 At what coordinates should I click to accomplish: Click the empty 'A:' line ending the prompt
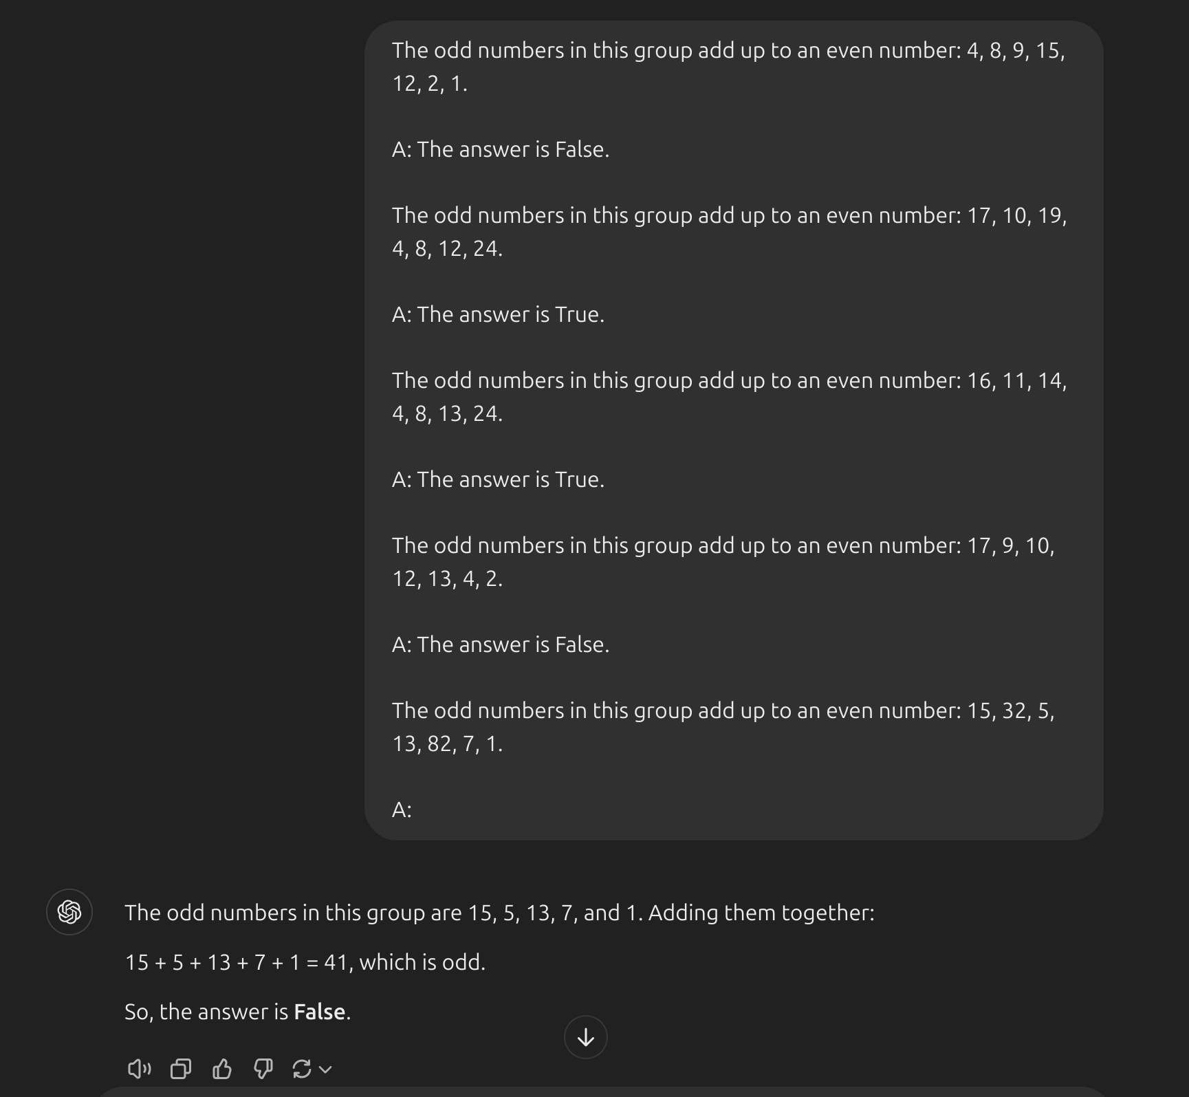(x=402, y=810)
